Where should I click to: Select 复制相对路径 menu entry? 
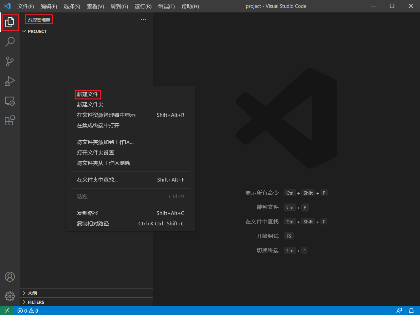131,224
